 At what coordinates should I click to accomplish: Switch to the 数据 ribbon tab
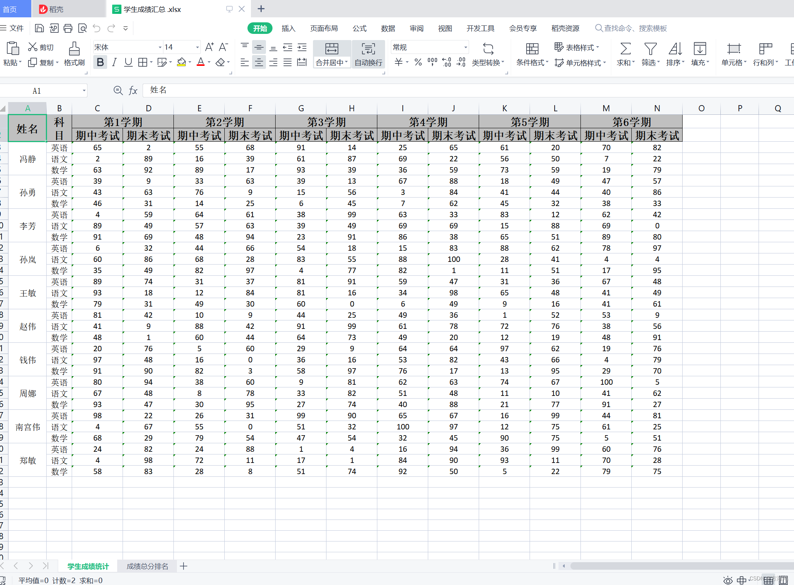pyautogui.click(x=388, y=28)
